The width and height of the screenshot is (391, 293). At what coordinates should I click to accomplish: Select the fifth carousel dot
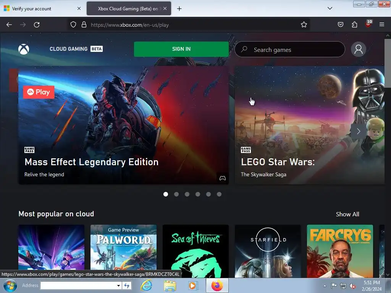point(208,194)
